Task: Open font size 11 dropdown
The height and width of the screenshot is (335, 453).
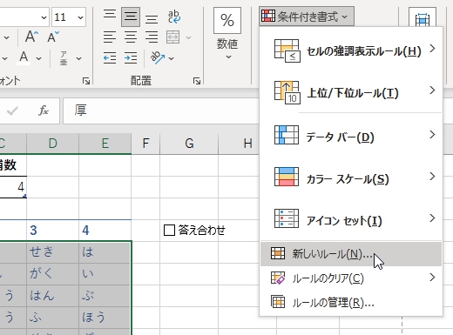Action: tap(81, 17)
